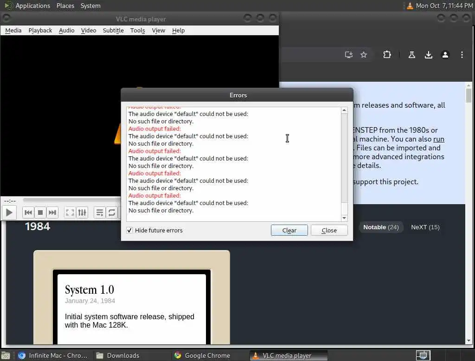Select the NeXT (15) filter
The height and width of the screenshot is (361, 475).
425,227
